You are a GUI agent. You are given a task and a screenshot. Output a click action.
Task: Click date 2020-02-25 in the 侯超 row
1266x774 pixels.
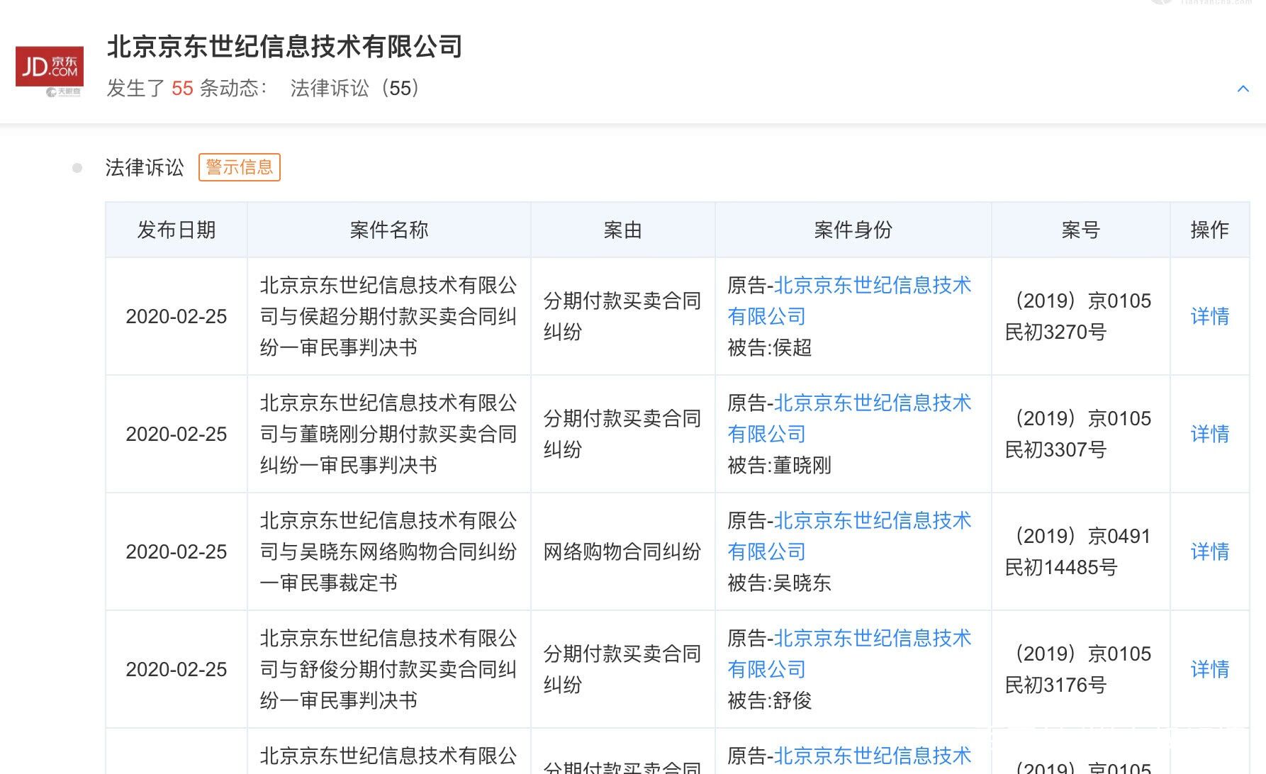click(177, 316)
